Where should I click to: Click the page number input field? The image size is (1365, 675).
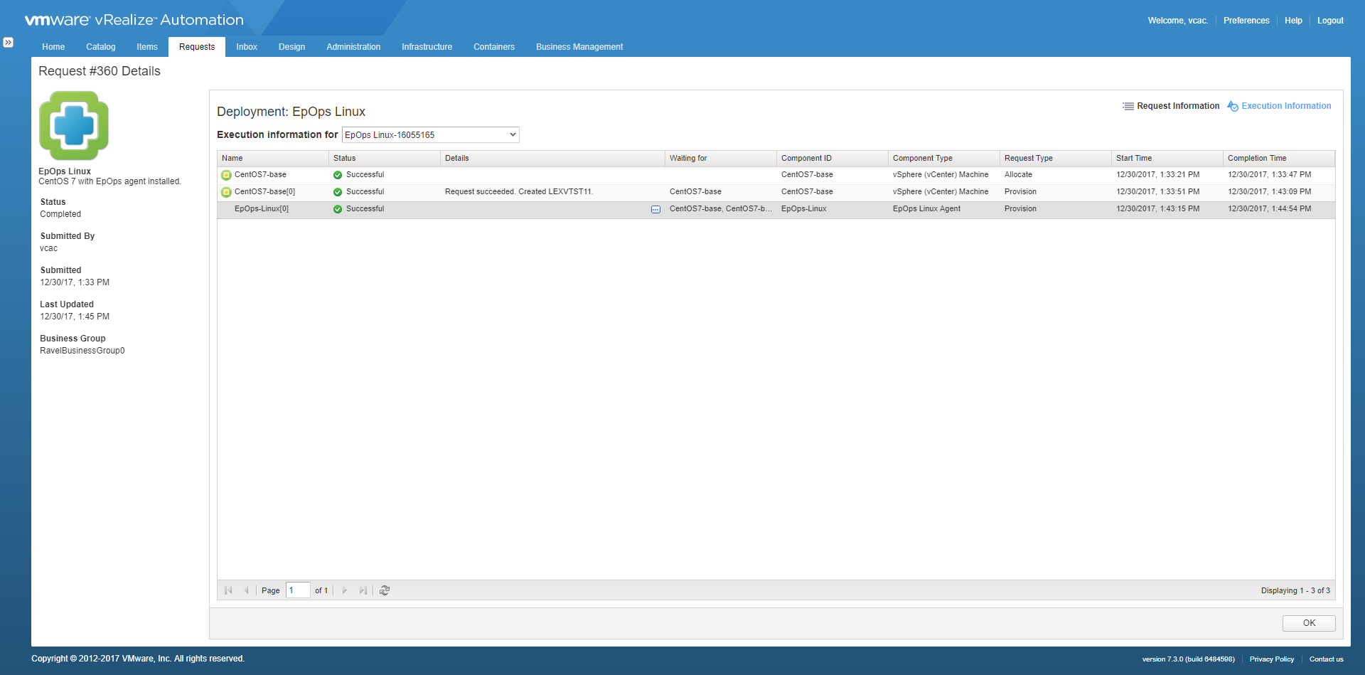tap(297, 590)
